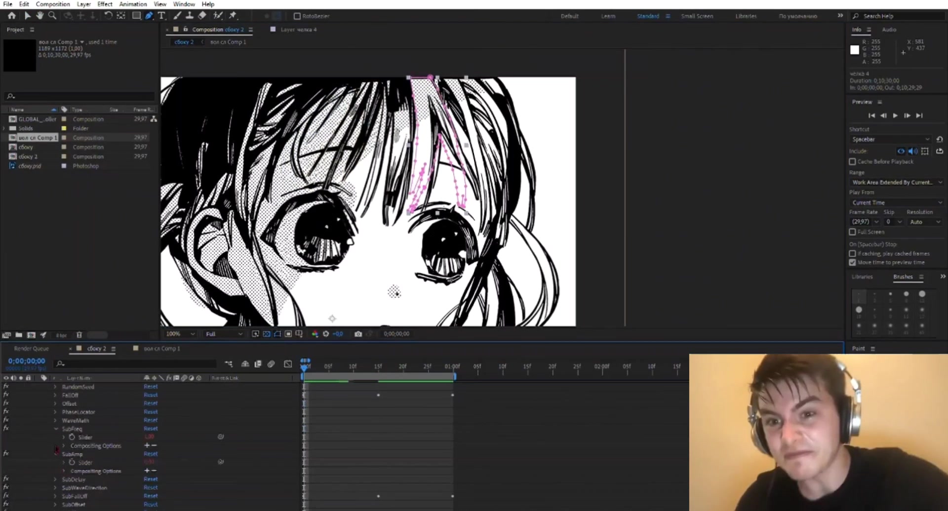Select the Small Screen workspace
This screenshot has height=511, width=948.
click(697, 16)
